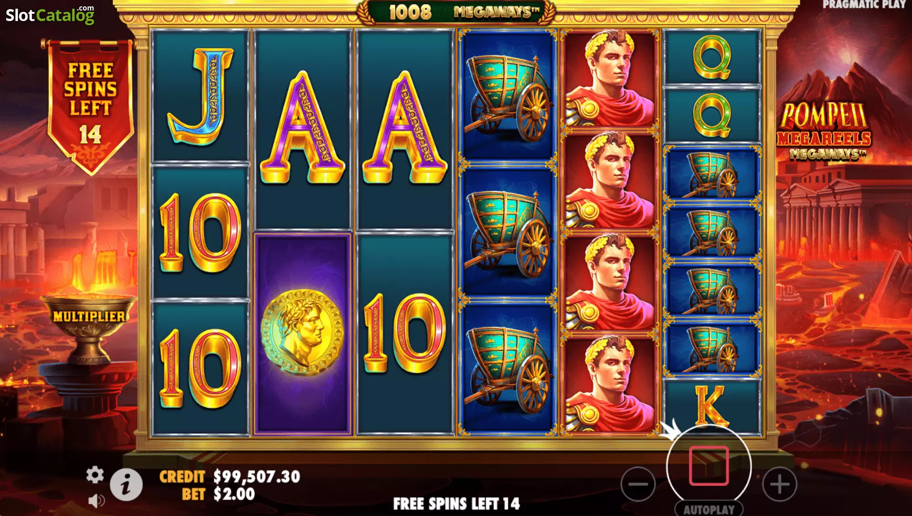Click the Free Spins Left banner
The width and height of the screenshot is (912, 516).
coord(91,106)
